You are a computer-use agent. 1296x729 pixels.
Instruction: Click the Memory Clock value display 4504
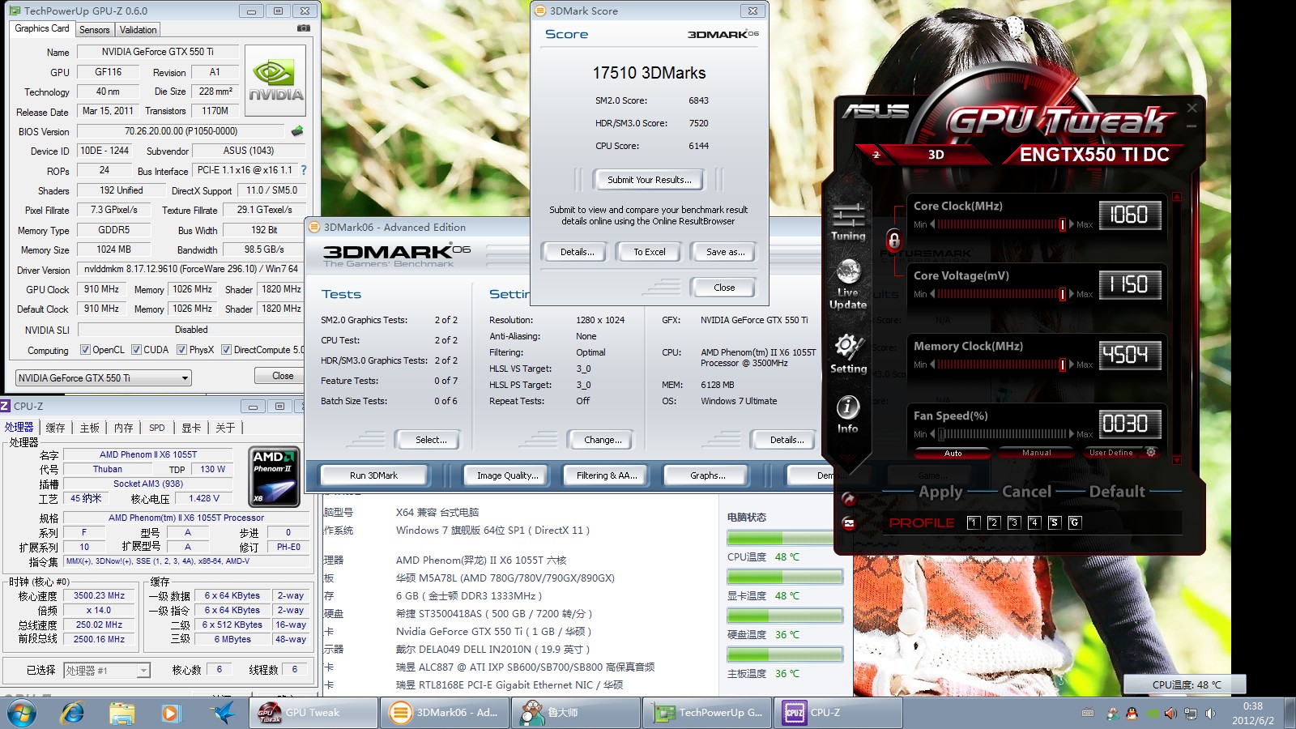coord(1129,354)
